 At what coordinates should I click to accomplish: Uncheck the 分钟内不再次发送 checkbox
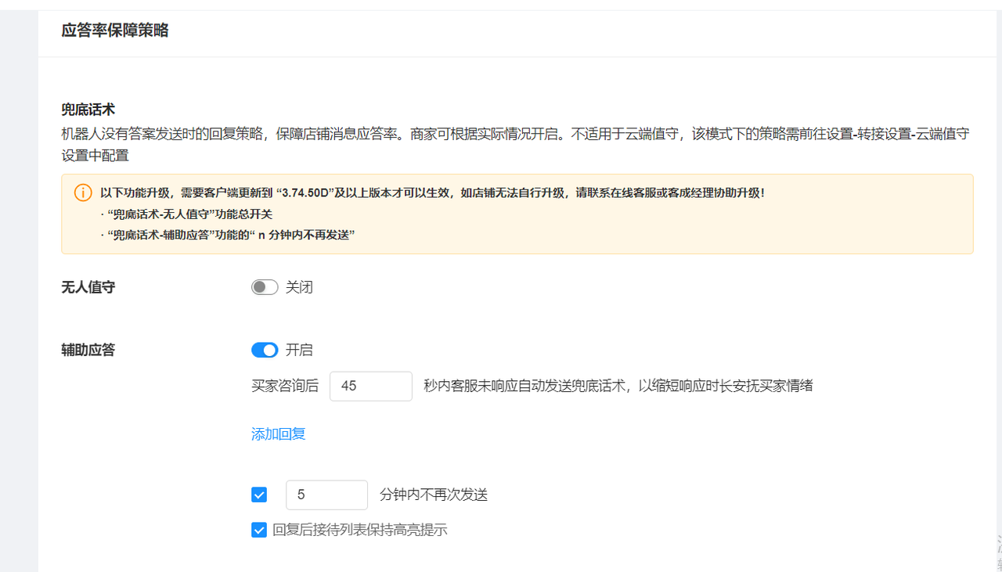pyautogui.click(x=259, y=495)
